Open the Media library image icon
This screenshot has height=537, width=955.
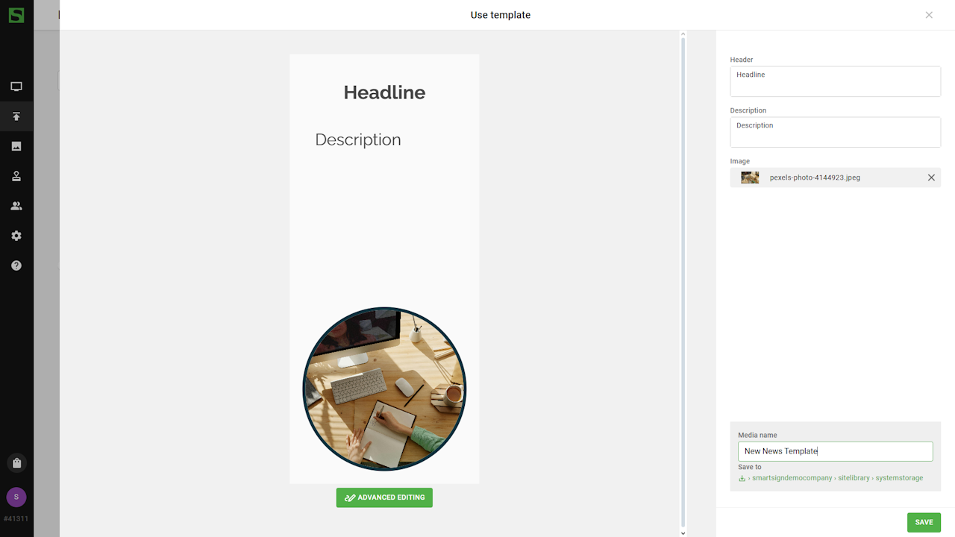(x=16, y=146)
